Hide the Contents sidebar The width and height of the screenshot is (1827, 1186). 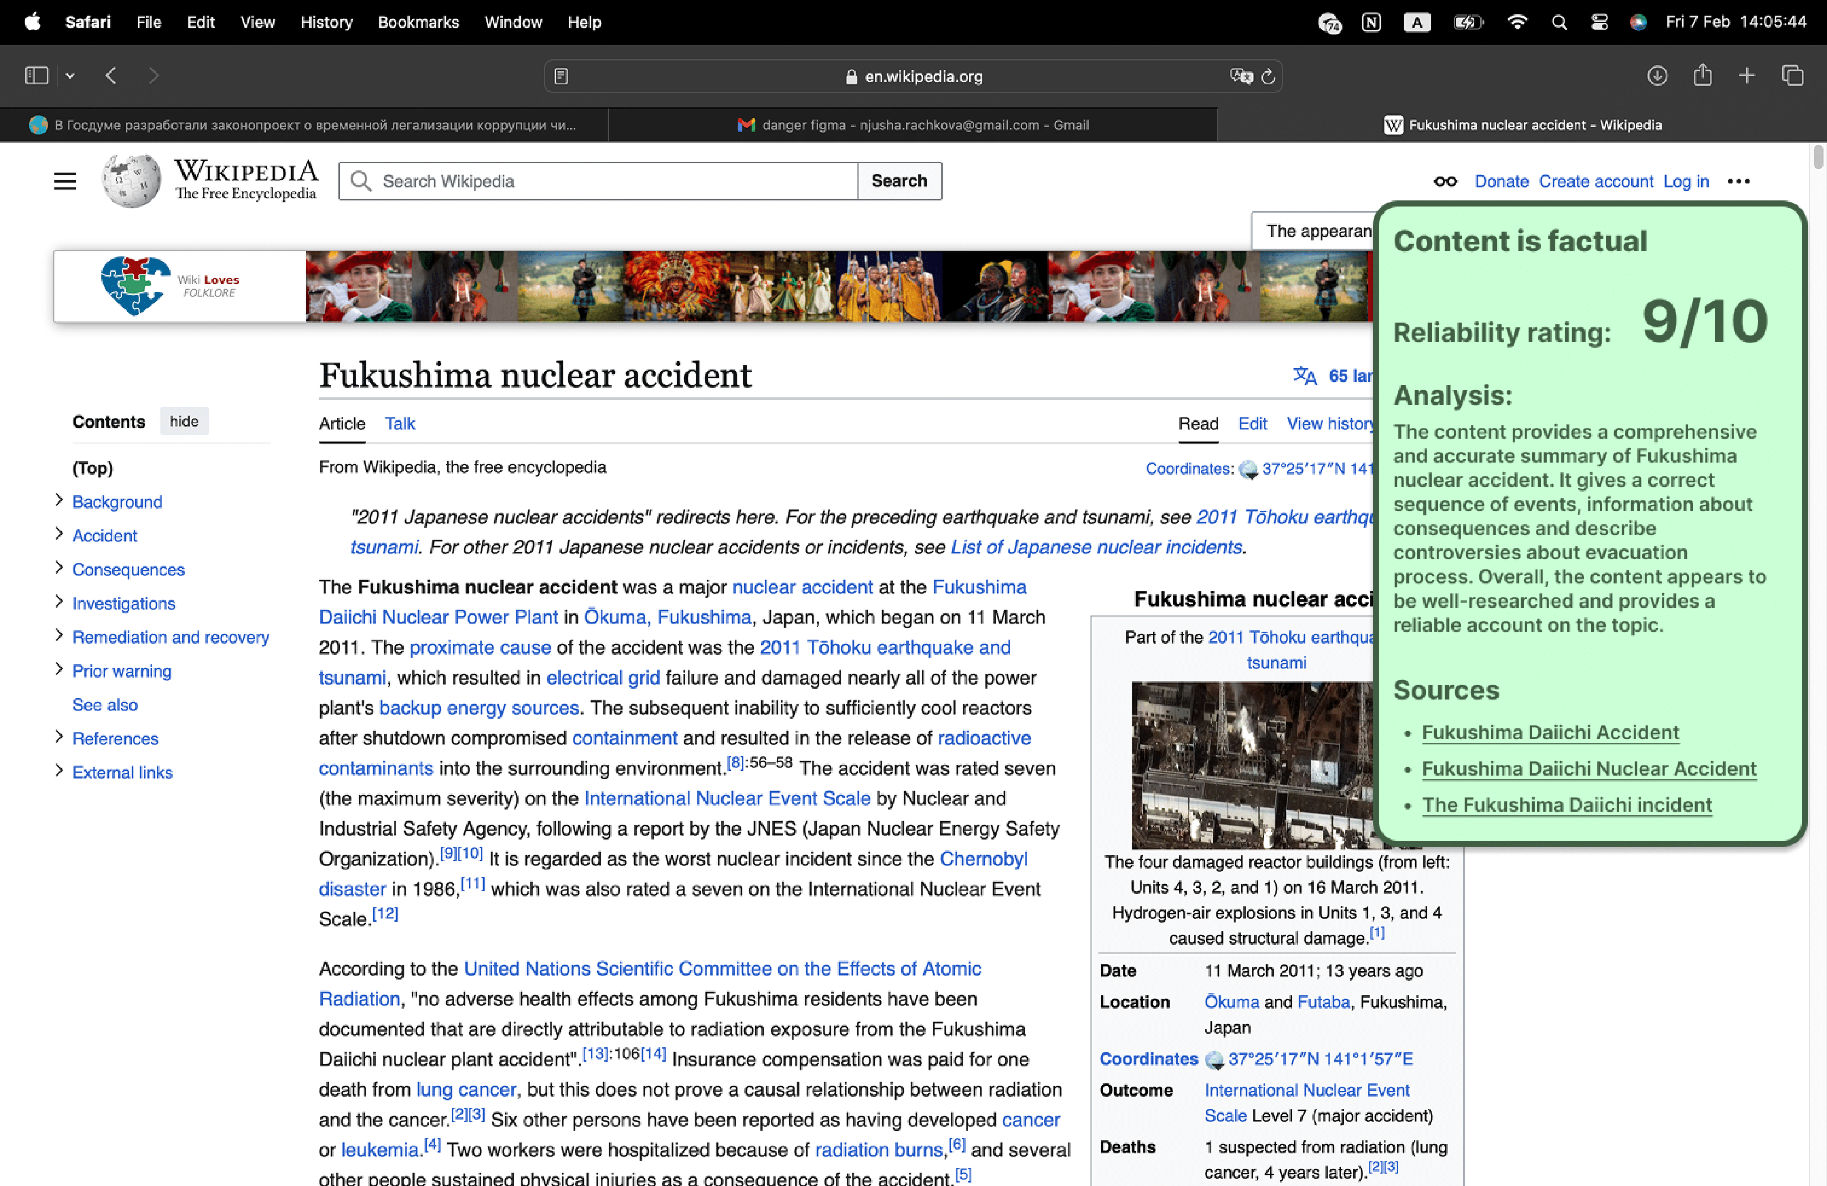point(184,421)
